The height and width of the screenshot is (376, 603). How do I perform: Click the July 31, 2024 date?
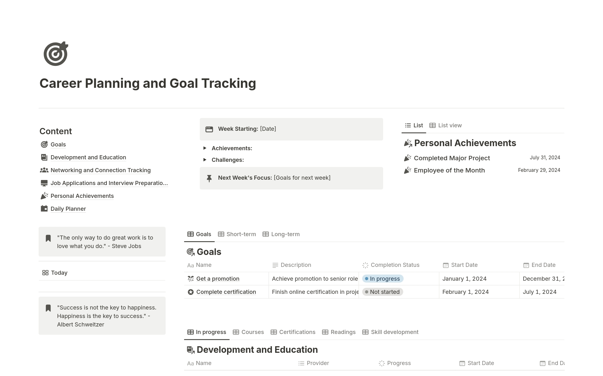click(x=545, y=158)
